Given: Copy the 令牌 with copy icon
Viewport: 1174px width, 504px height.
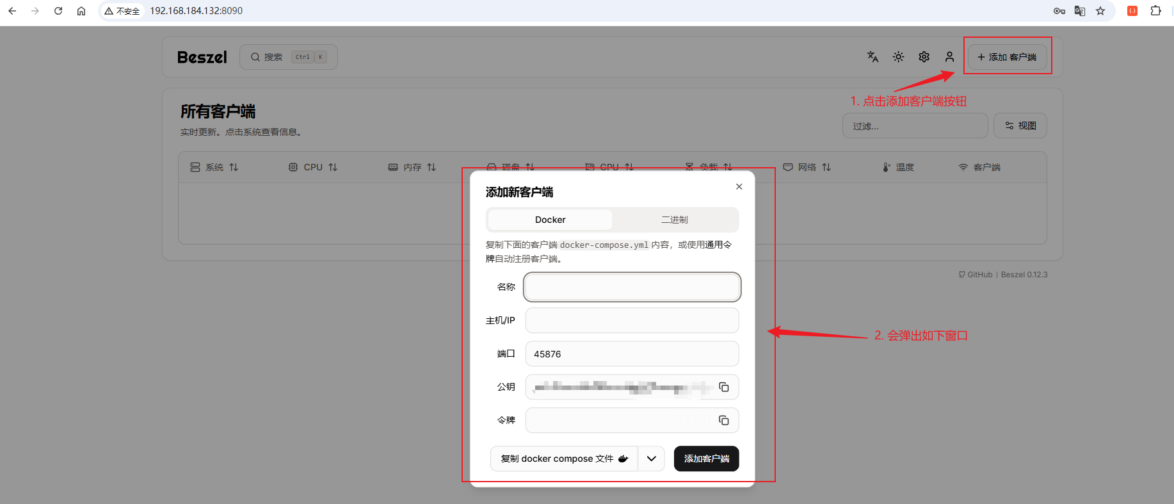Looking at the screenshot, I should tap(724, 420).
